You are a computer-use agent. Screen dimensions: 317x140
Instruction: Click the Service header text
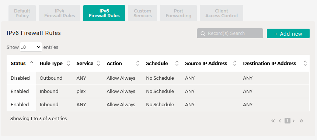point(85,64)
